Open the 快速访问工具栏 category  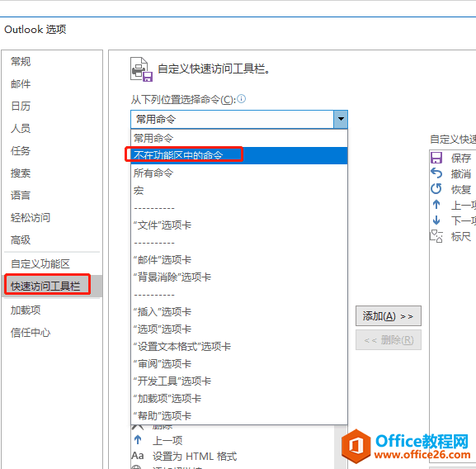pos(45,286)
